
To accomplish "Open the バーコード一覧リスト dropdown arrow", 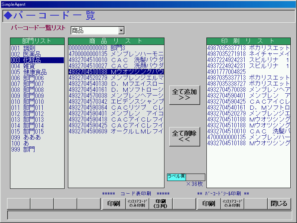I will click(121, 30).
